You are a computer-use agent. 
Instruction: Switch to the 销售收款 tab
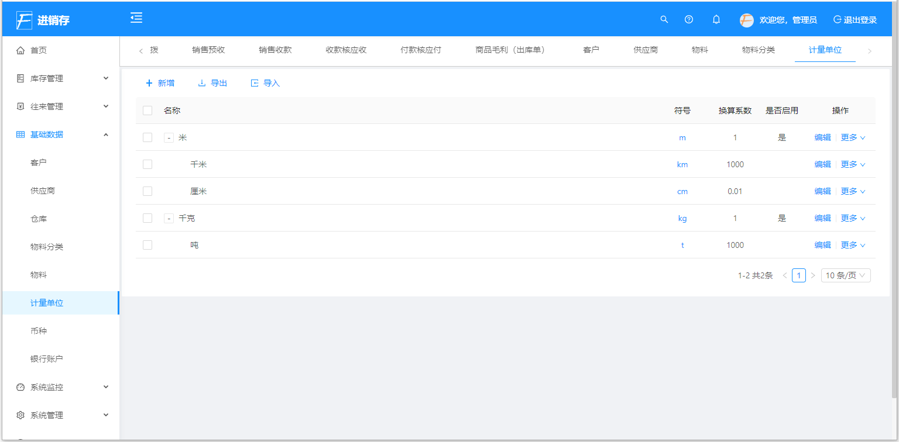point(275,50)
